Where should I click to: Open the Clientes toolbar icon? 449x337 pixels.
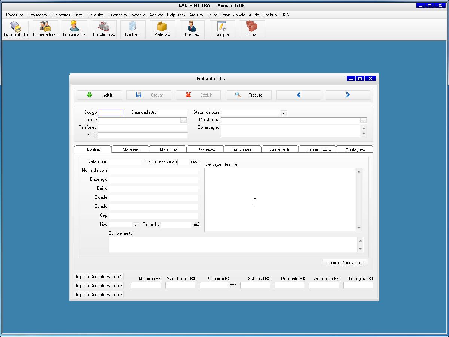tap(192, 29)
